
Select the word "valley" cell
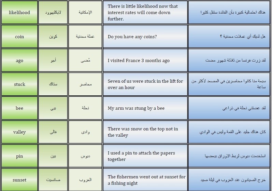pyautogui.click(x=19, y=132)
